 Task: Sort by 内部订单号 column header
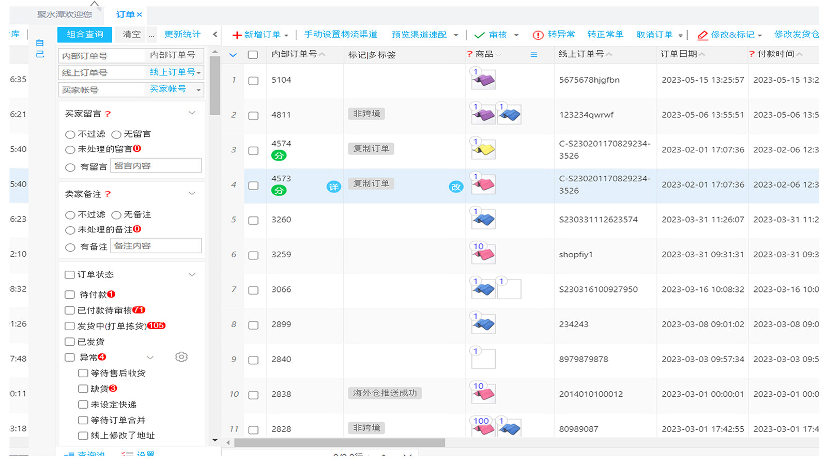click(x=298, y=54)
